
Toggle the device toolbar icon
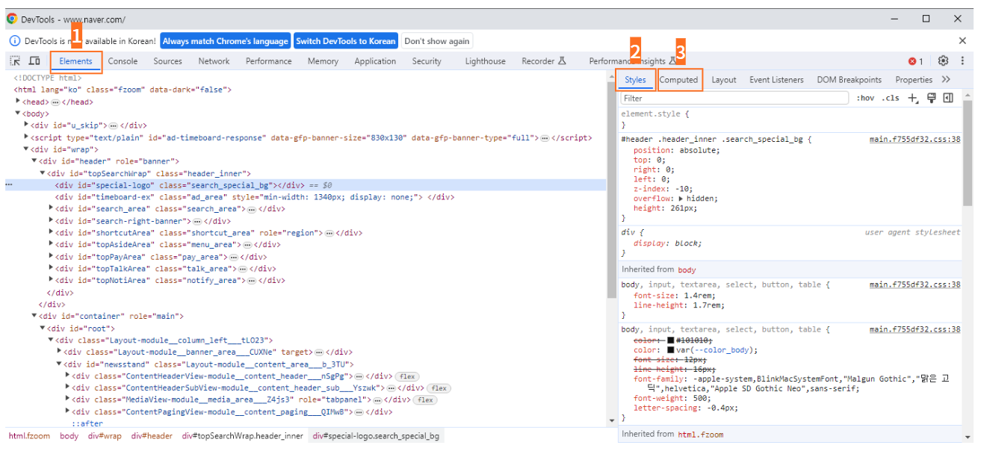(34, 61)
